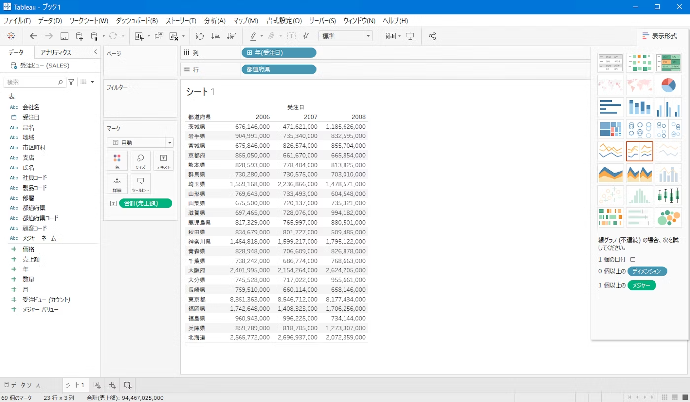This screenshot has height=402, width=690.
Task: Collapse the data pane with chevron
Action: (x=95, y=52)
